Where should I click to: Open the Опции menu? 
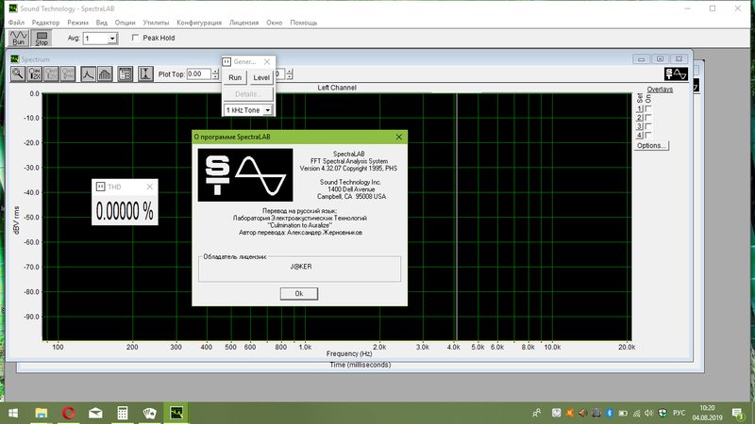coord(125,23)
